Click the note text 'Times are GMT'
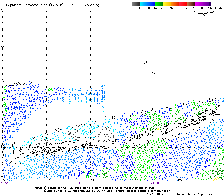This screenshot has height=196, width=224. [x=58, y=188]
